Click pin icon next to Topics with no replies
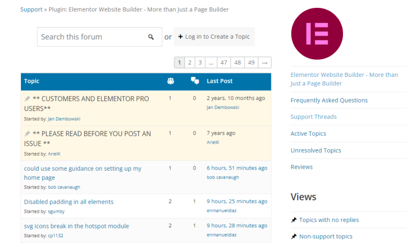This screenshot has width=419, height=243. [x=294, y=220]
